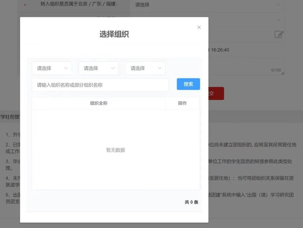
Task: Click the blue 搜索 search button
Action: (188, 84)
